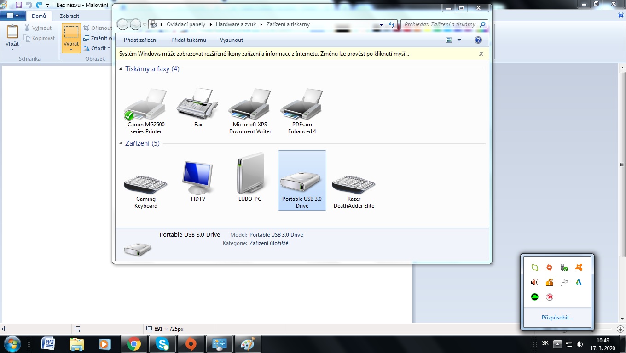Select Microsoft XPS Document Writer printer

click(x=250, y=111)
